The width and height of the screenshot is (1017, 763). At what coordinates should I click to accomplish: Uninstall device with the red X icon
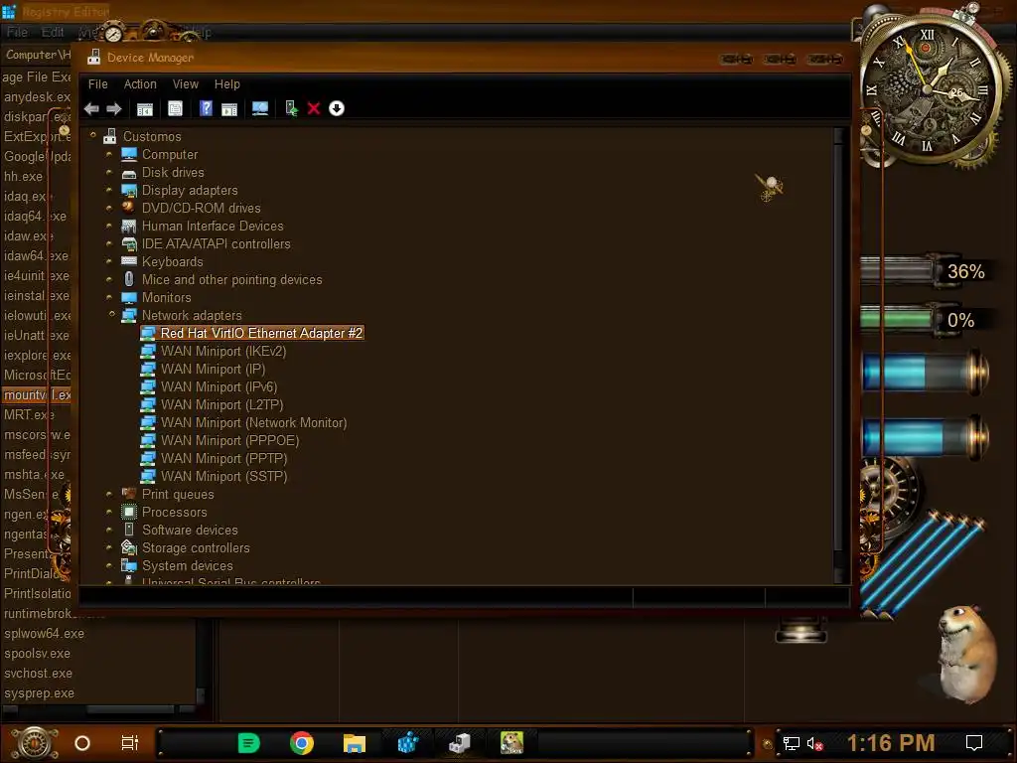[x=314, y=108]
